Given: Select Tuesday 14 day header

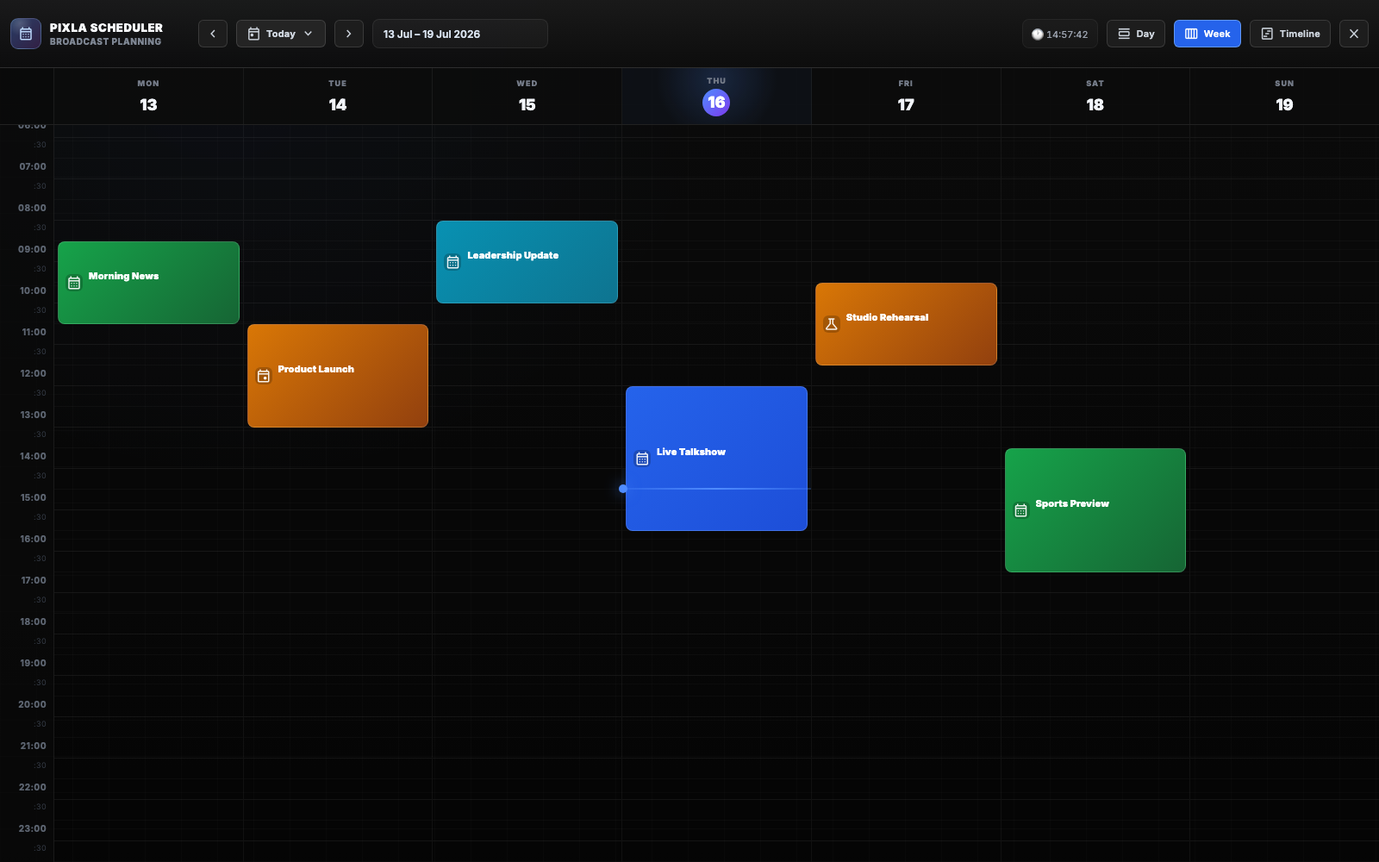Looking at the screenshot, I should 338,97.
